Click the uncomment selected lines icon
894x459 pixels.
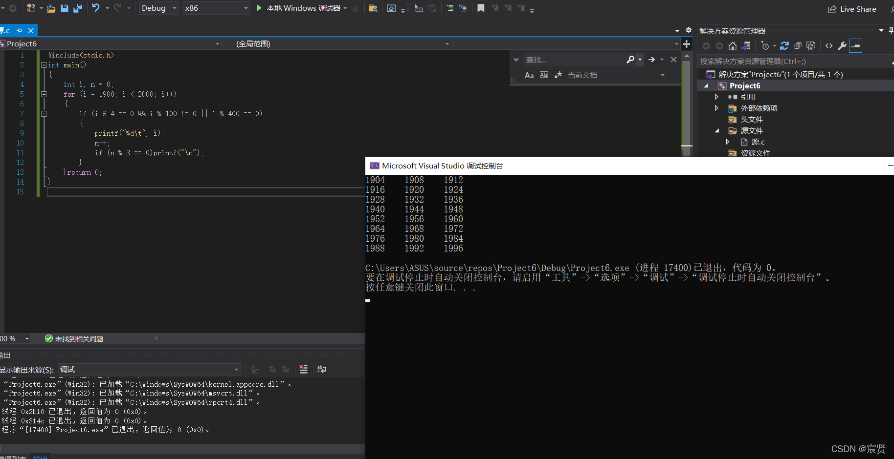pos(463,8)
